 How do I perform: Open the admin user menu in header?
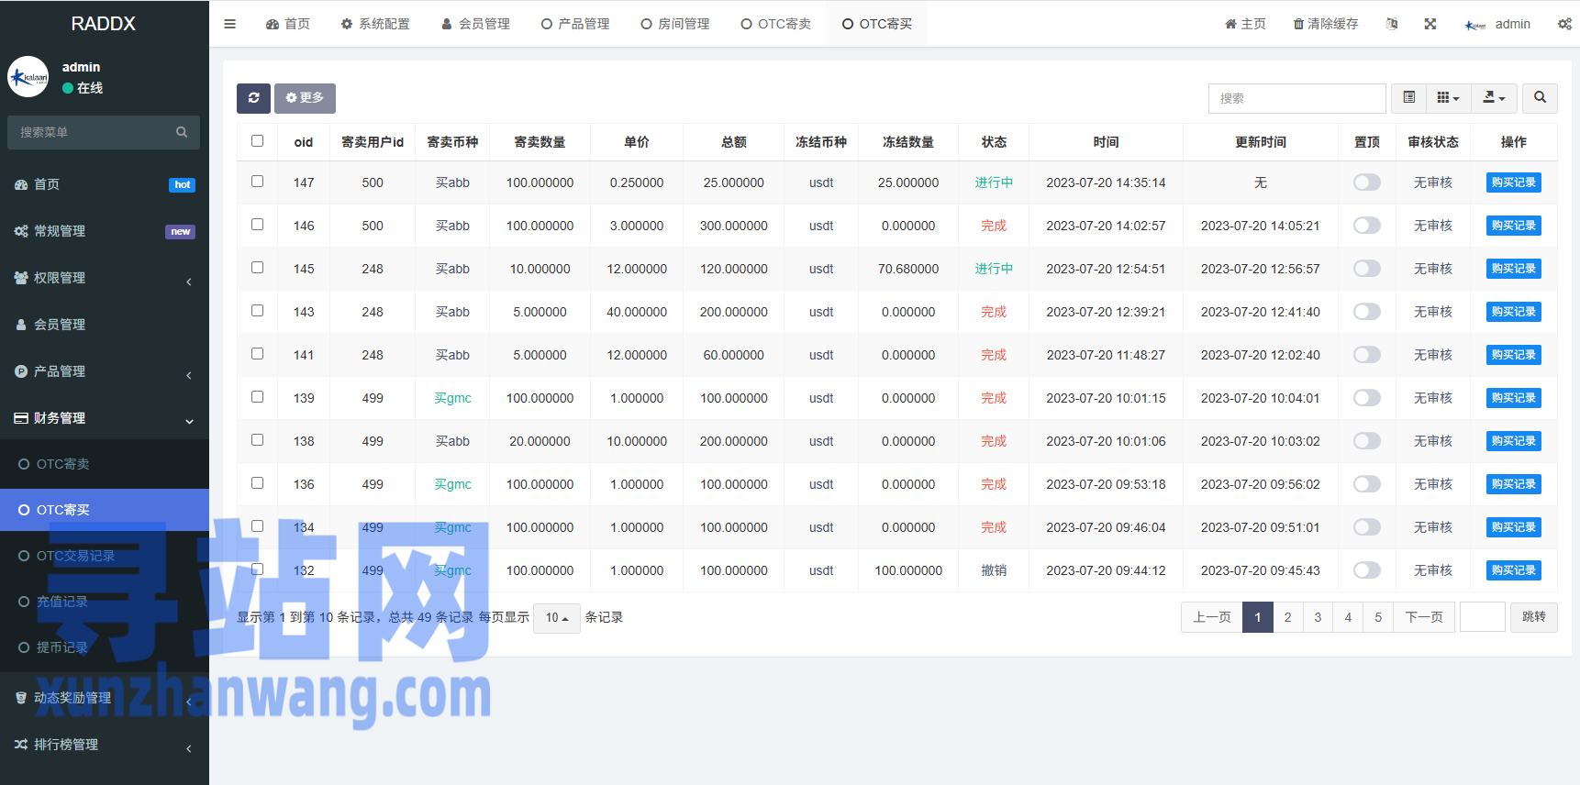click(1497, 24)
